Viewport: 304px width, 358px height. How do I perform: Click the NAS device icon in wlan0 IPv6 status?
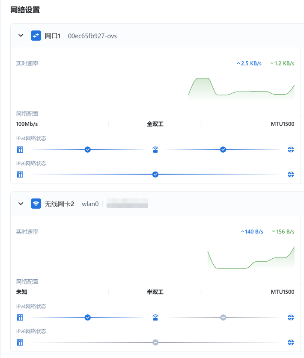click(20, 342)
